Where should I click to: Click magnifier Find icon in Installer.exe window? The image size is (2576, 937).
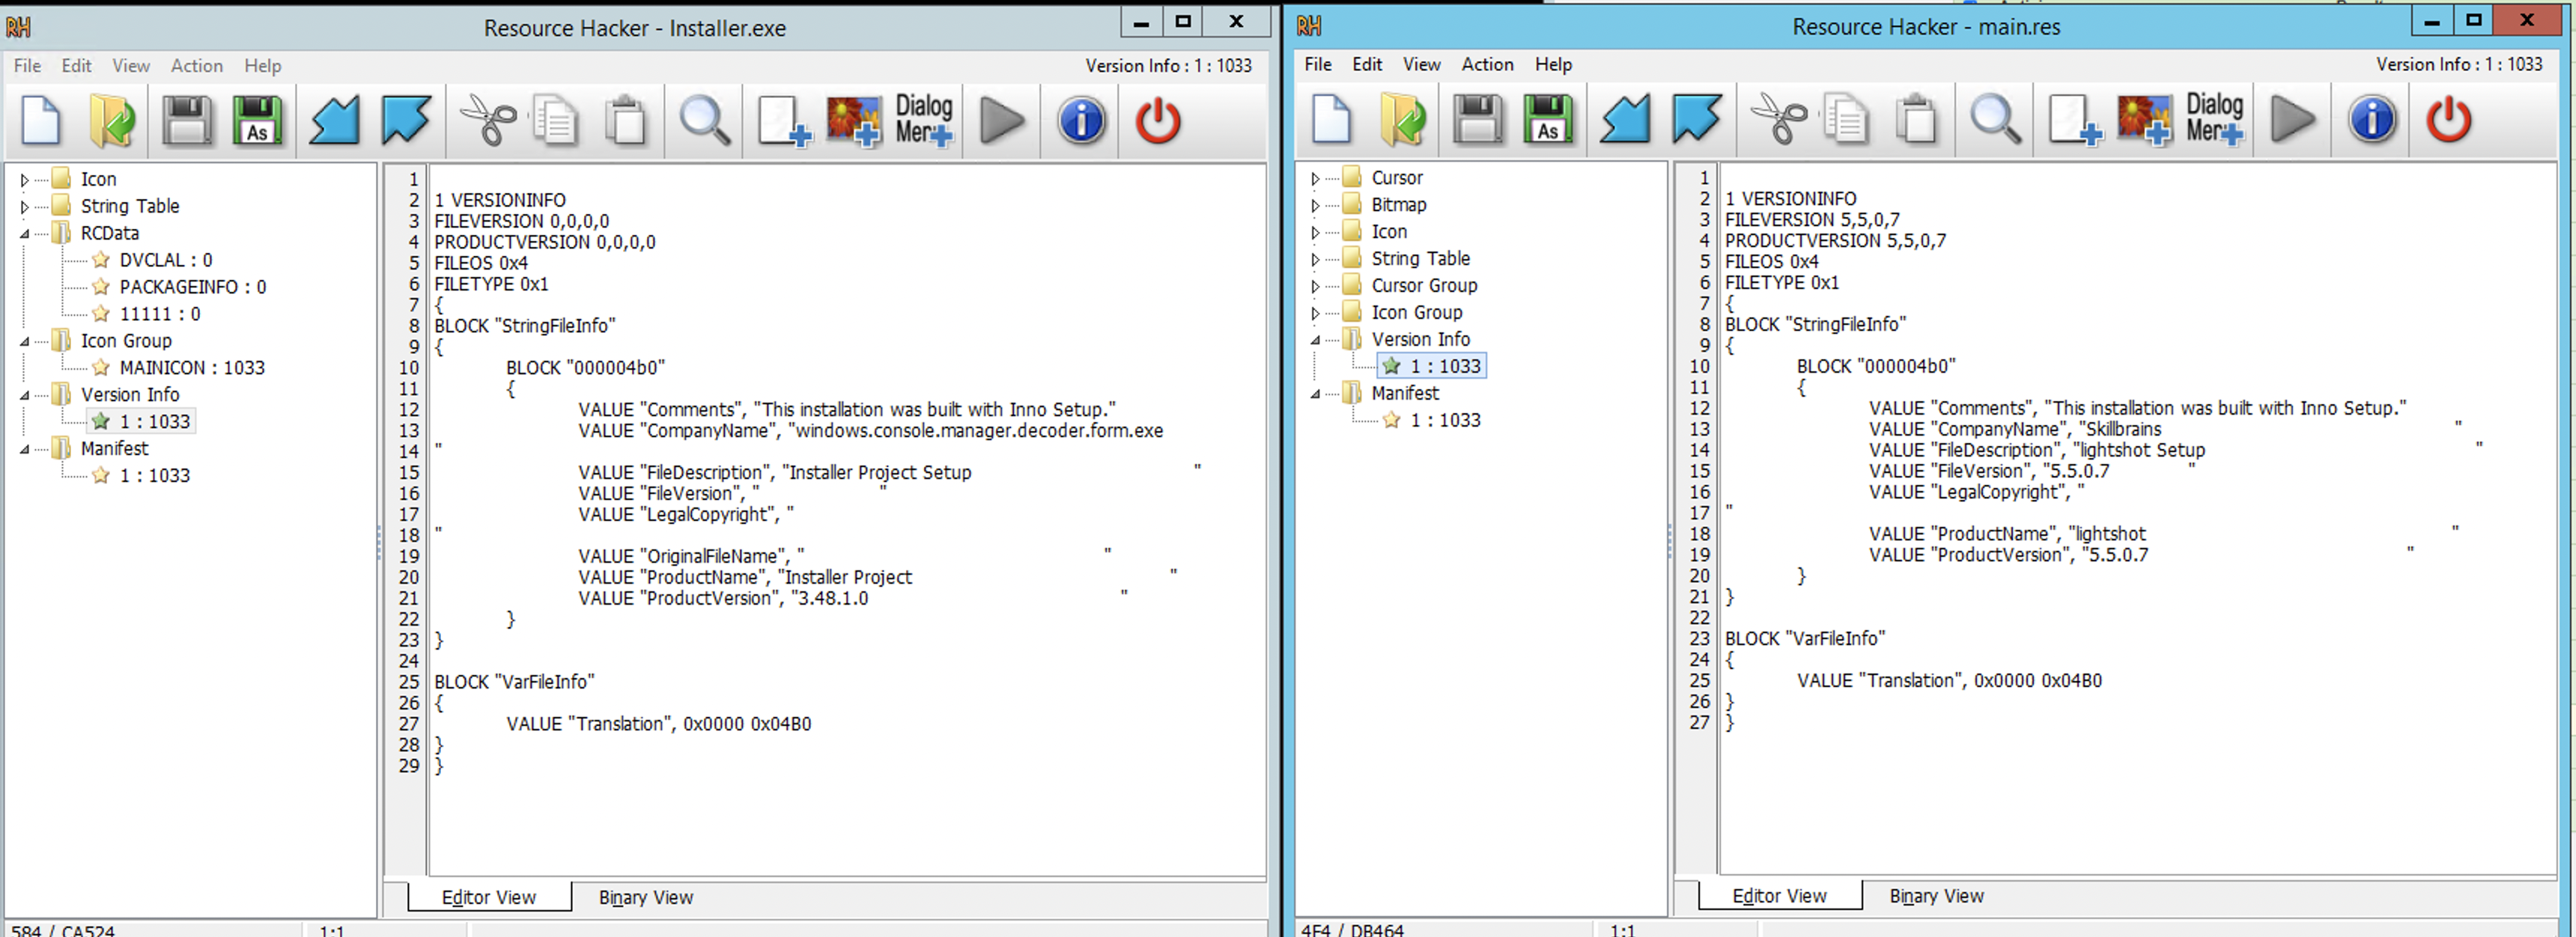(x=705, y=121)
